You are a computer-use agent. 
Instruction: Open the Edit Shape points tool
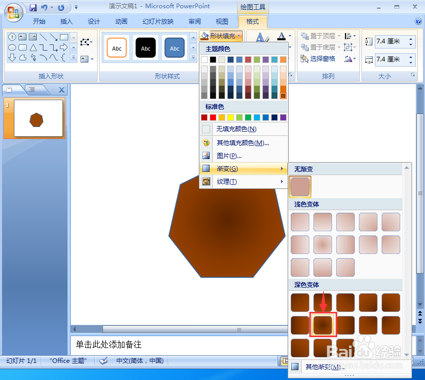(86, 42)
